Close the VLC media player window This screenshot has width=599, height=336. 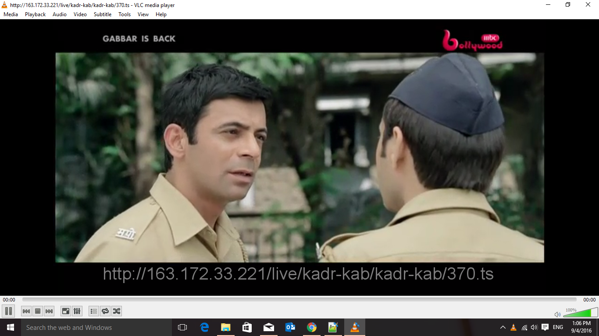pyautogui.click(x=588, y=5)
